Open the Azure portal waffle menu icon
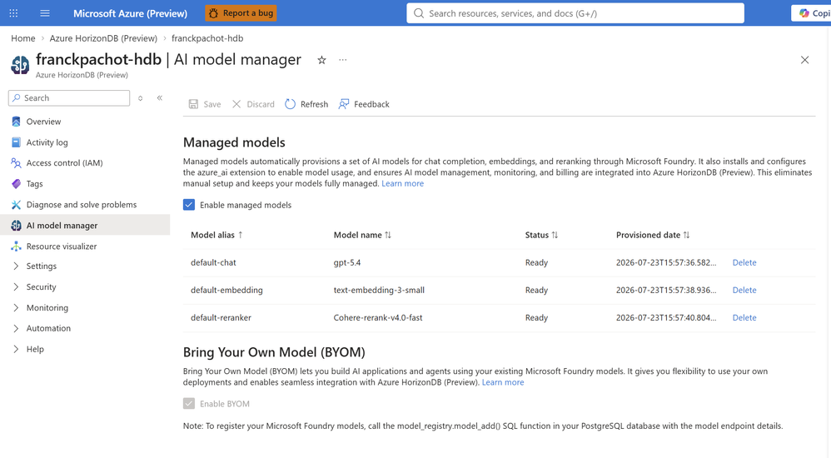Viewport: 831px width, 458px height. tap(14, 13)
